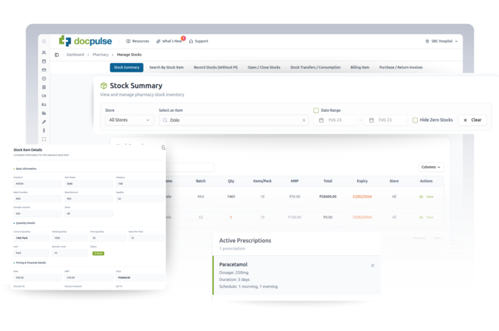499x331 pixels.
Task: Switch to Open / Close Stocks tab
Action: click(264, 67)
